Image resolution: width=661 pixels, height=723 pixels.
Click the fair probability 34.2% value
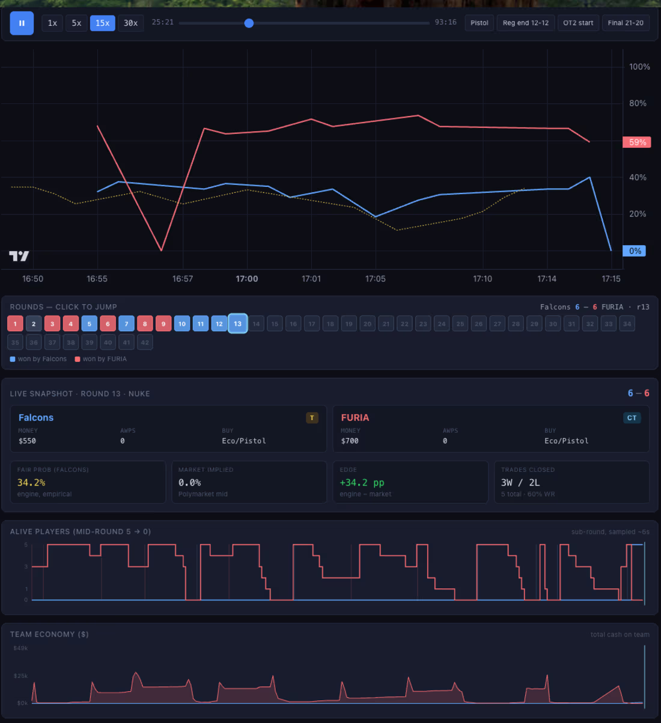click(x=31, y=483)
